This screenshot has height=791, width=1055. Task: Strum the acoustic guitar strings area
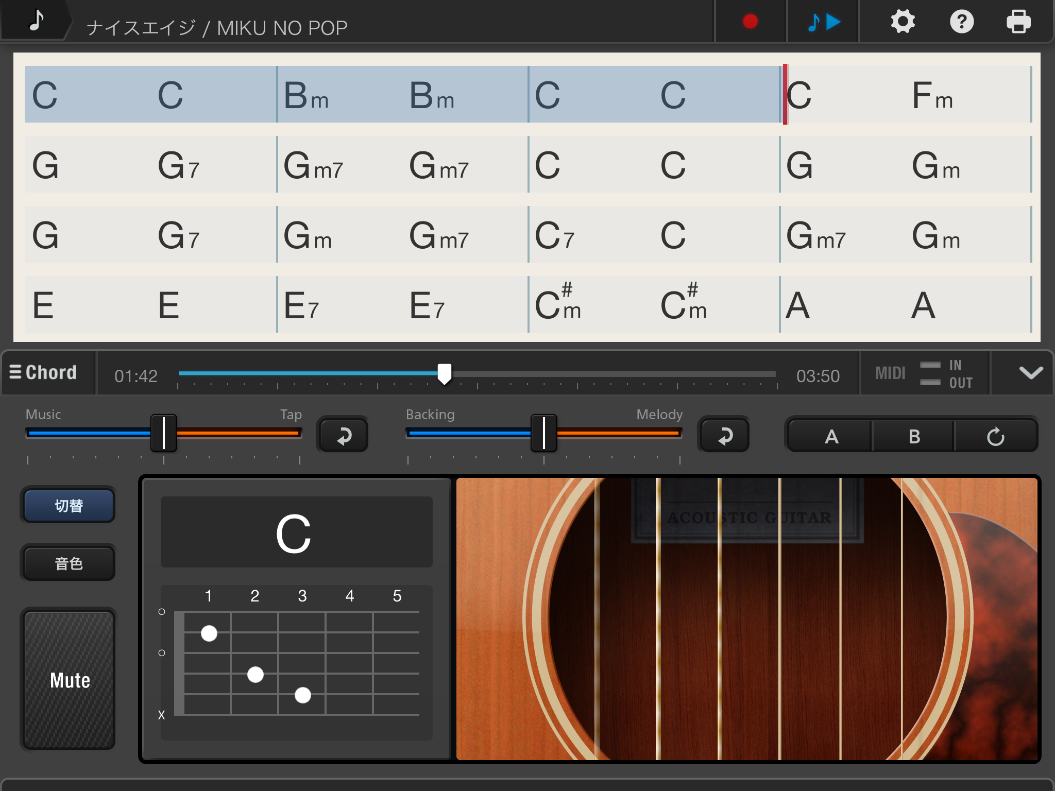(747, 619)
